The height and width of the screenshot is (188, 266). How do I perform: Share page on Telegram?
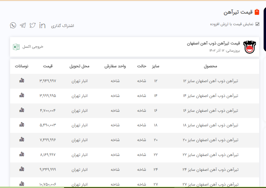23,25
